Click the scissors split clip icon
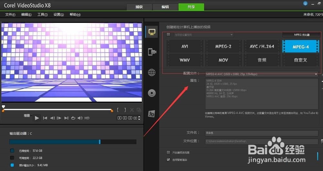 132,110
